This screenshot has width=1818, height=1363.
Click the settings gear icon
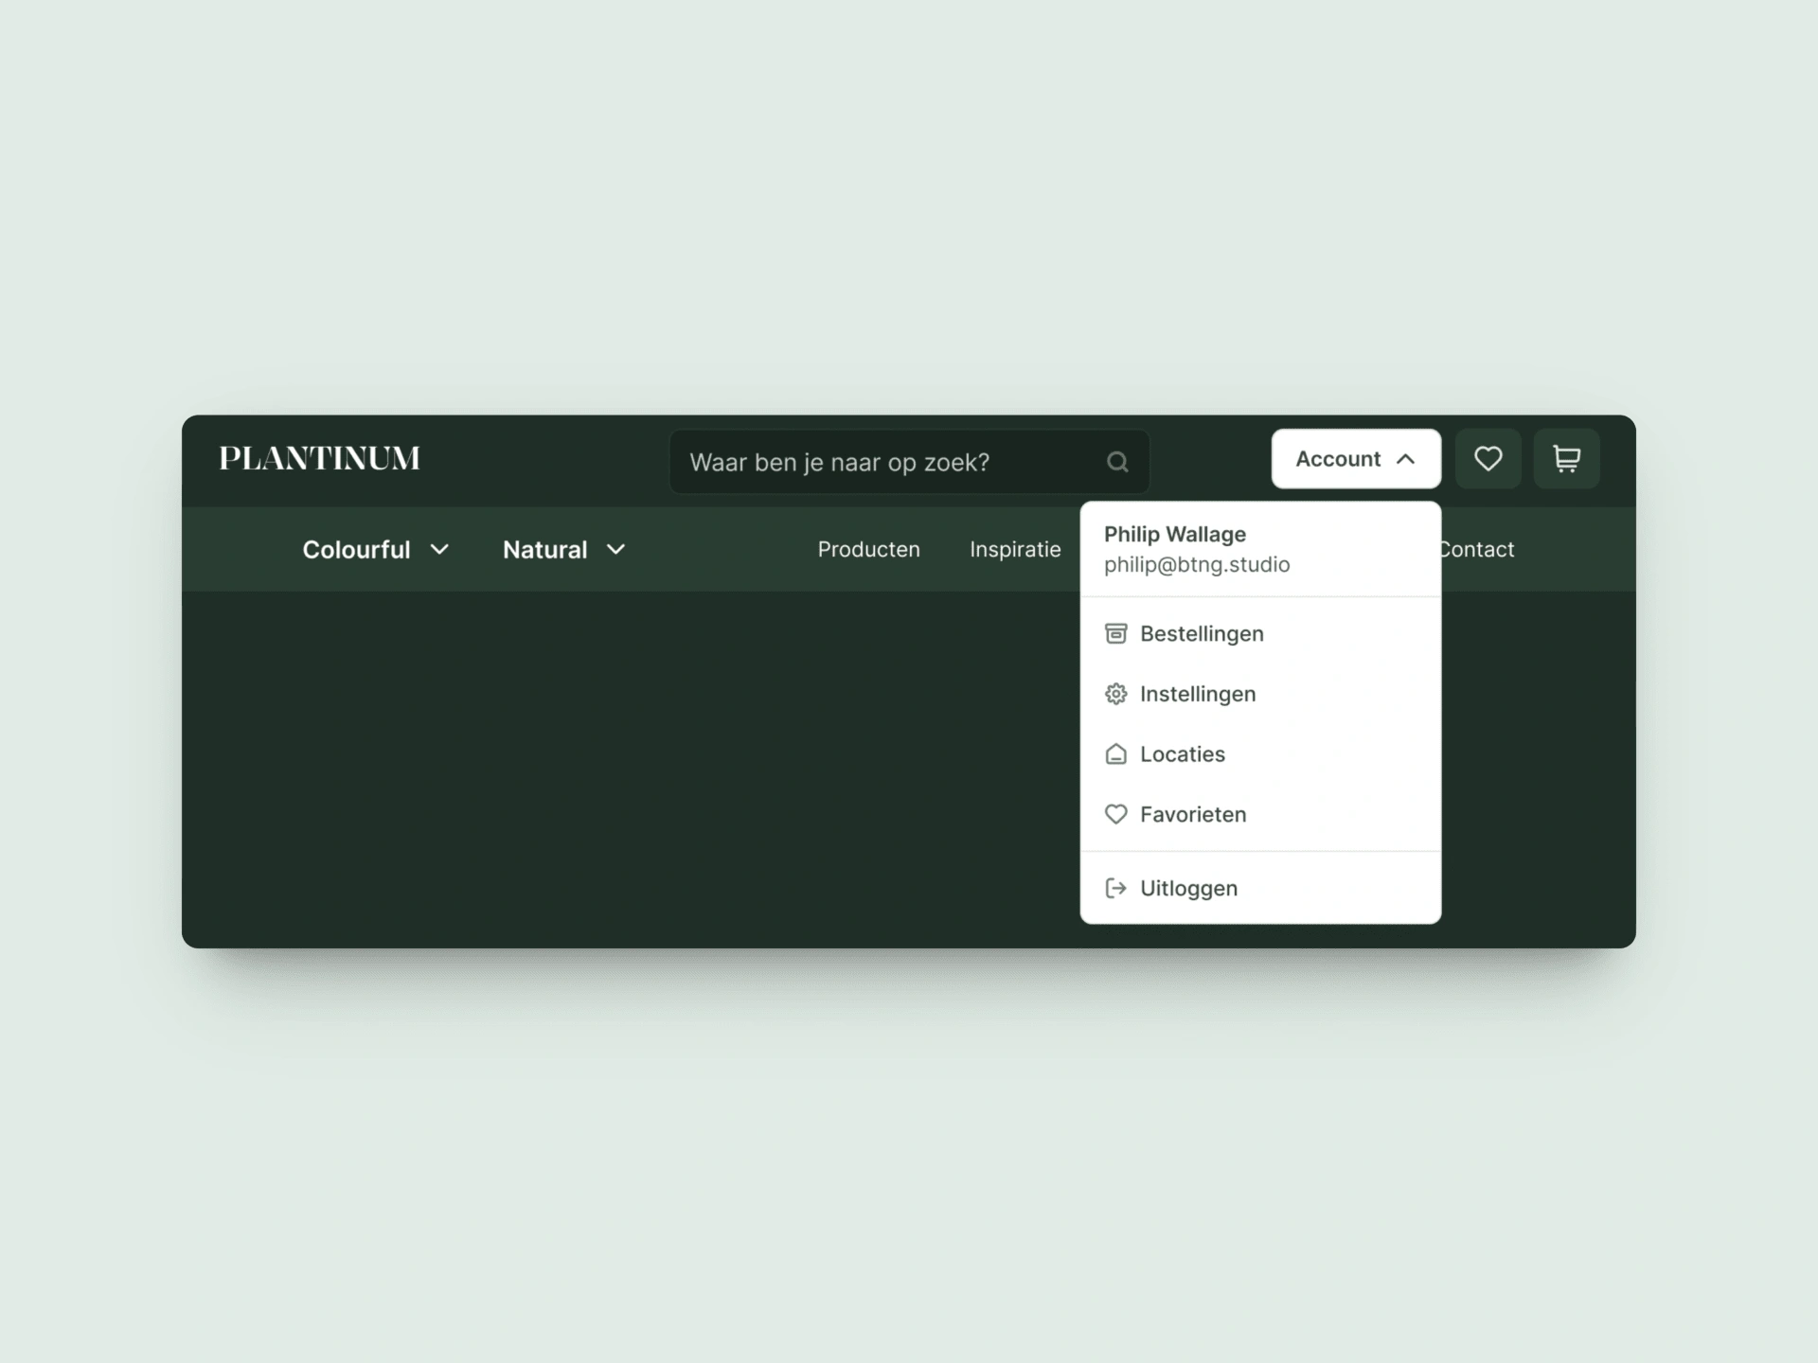pos(1115,693)
